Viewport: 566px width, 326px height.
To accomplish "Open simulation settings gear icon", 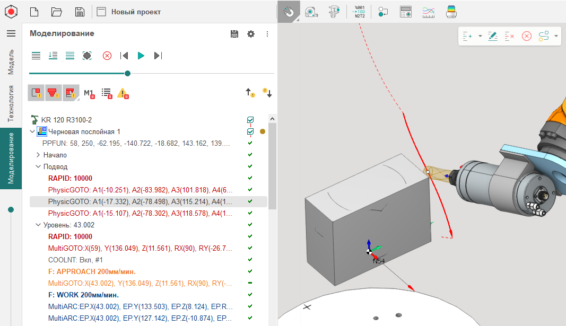I will click(251, 34).
